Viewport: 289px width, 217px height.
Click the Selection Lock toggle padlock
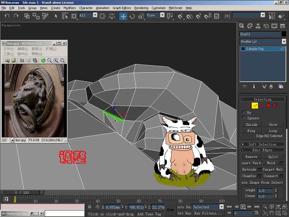click(x=90, y=207)
